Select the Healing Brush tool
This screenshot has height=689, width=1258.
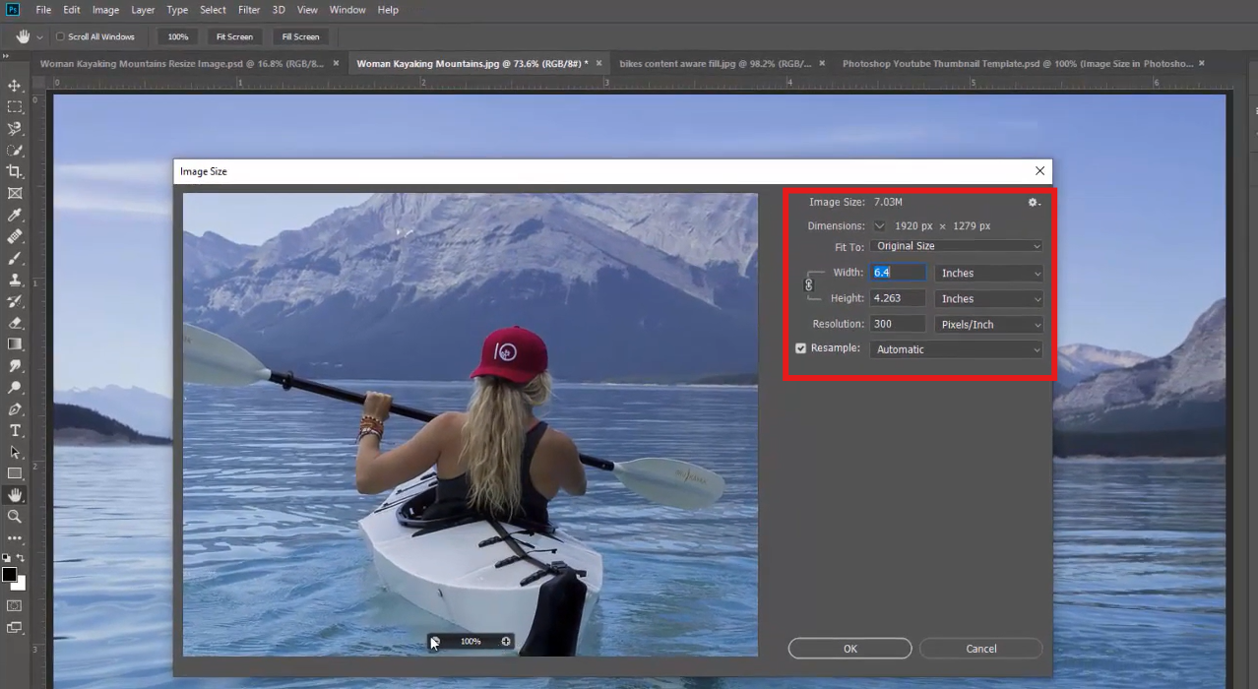click(15, 237)
